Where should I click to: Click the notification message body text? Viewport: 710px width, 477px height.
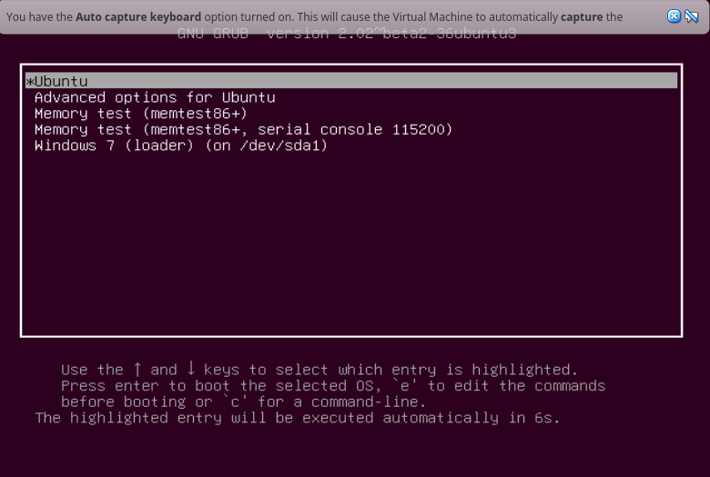(314, 17)
